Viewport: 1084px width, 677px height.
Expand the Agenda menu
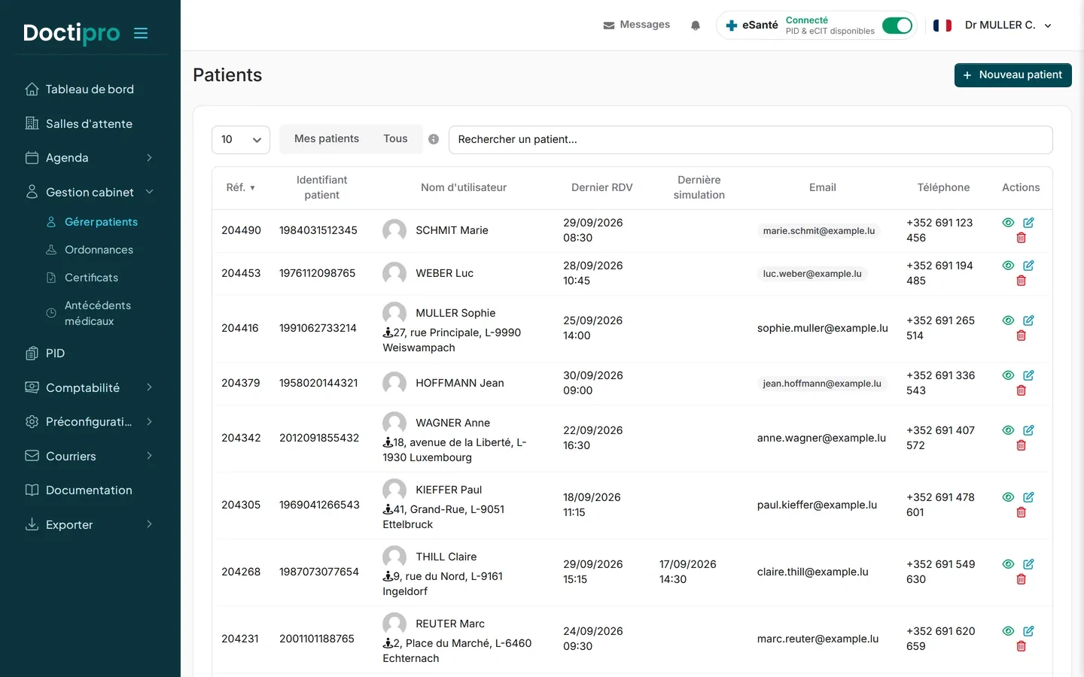click(x=90, y=158)
